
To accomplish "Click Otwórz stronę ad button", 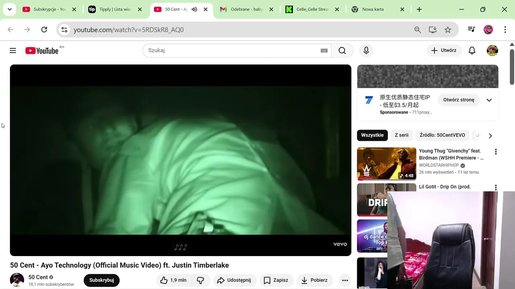I will click(x=459, y=100).
